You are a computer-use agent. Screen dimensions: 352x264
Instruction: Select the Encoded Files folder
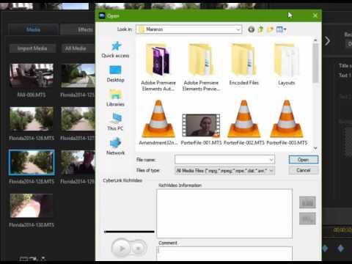[x=243, y=65]
